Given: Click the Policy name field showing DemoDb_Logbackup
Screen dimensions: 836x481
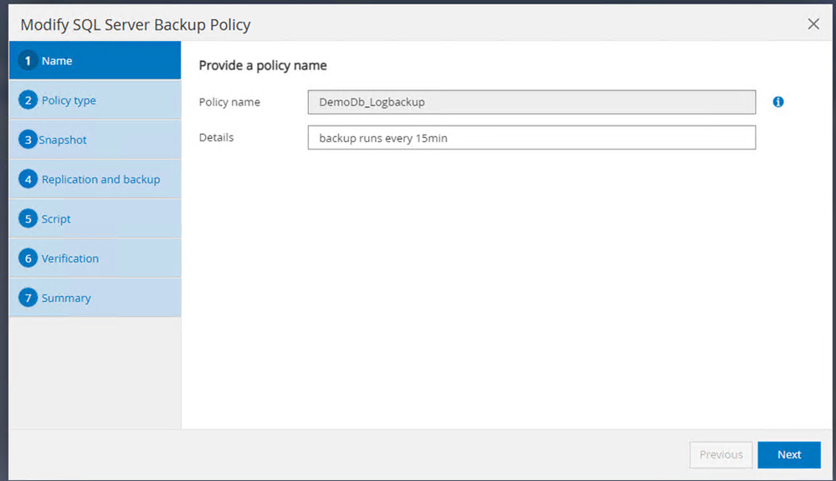Looking at the screenshot, I should pyautogui.click(x=531, y=102).
